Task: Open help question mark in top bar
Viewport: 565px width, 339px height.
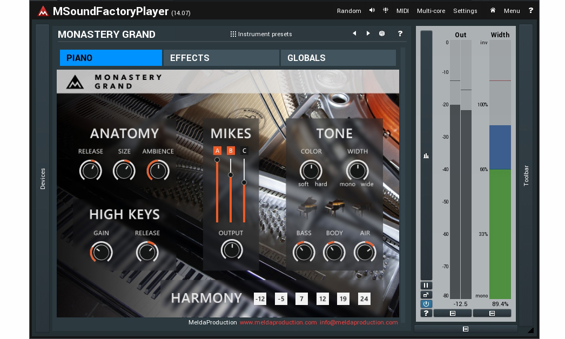Action: pos(531,10)
